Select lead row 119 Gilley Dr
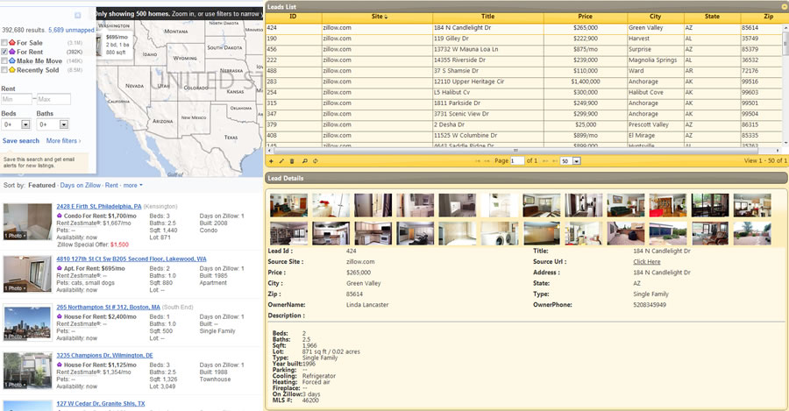This screenshot has height=411, width=789. (523, 39)
